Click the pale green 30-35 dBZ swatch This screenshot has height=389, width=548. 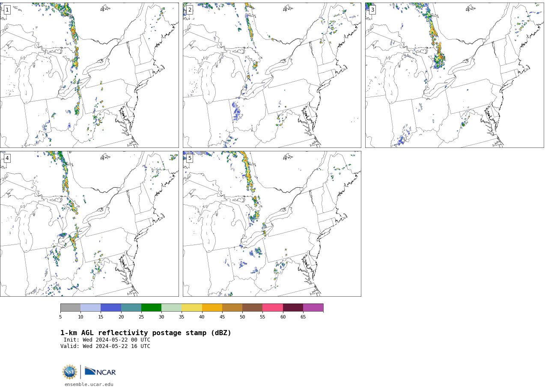click(171, 308)
